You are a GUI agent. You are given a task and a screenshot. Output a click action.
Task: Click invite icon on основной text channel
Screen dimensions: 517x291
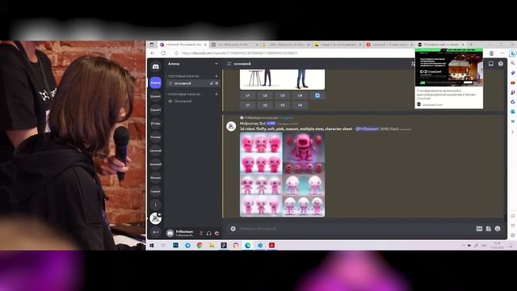[212, 83]
